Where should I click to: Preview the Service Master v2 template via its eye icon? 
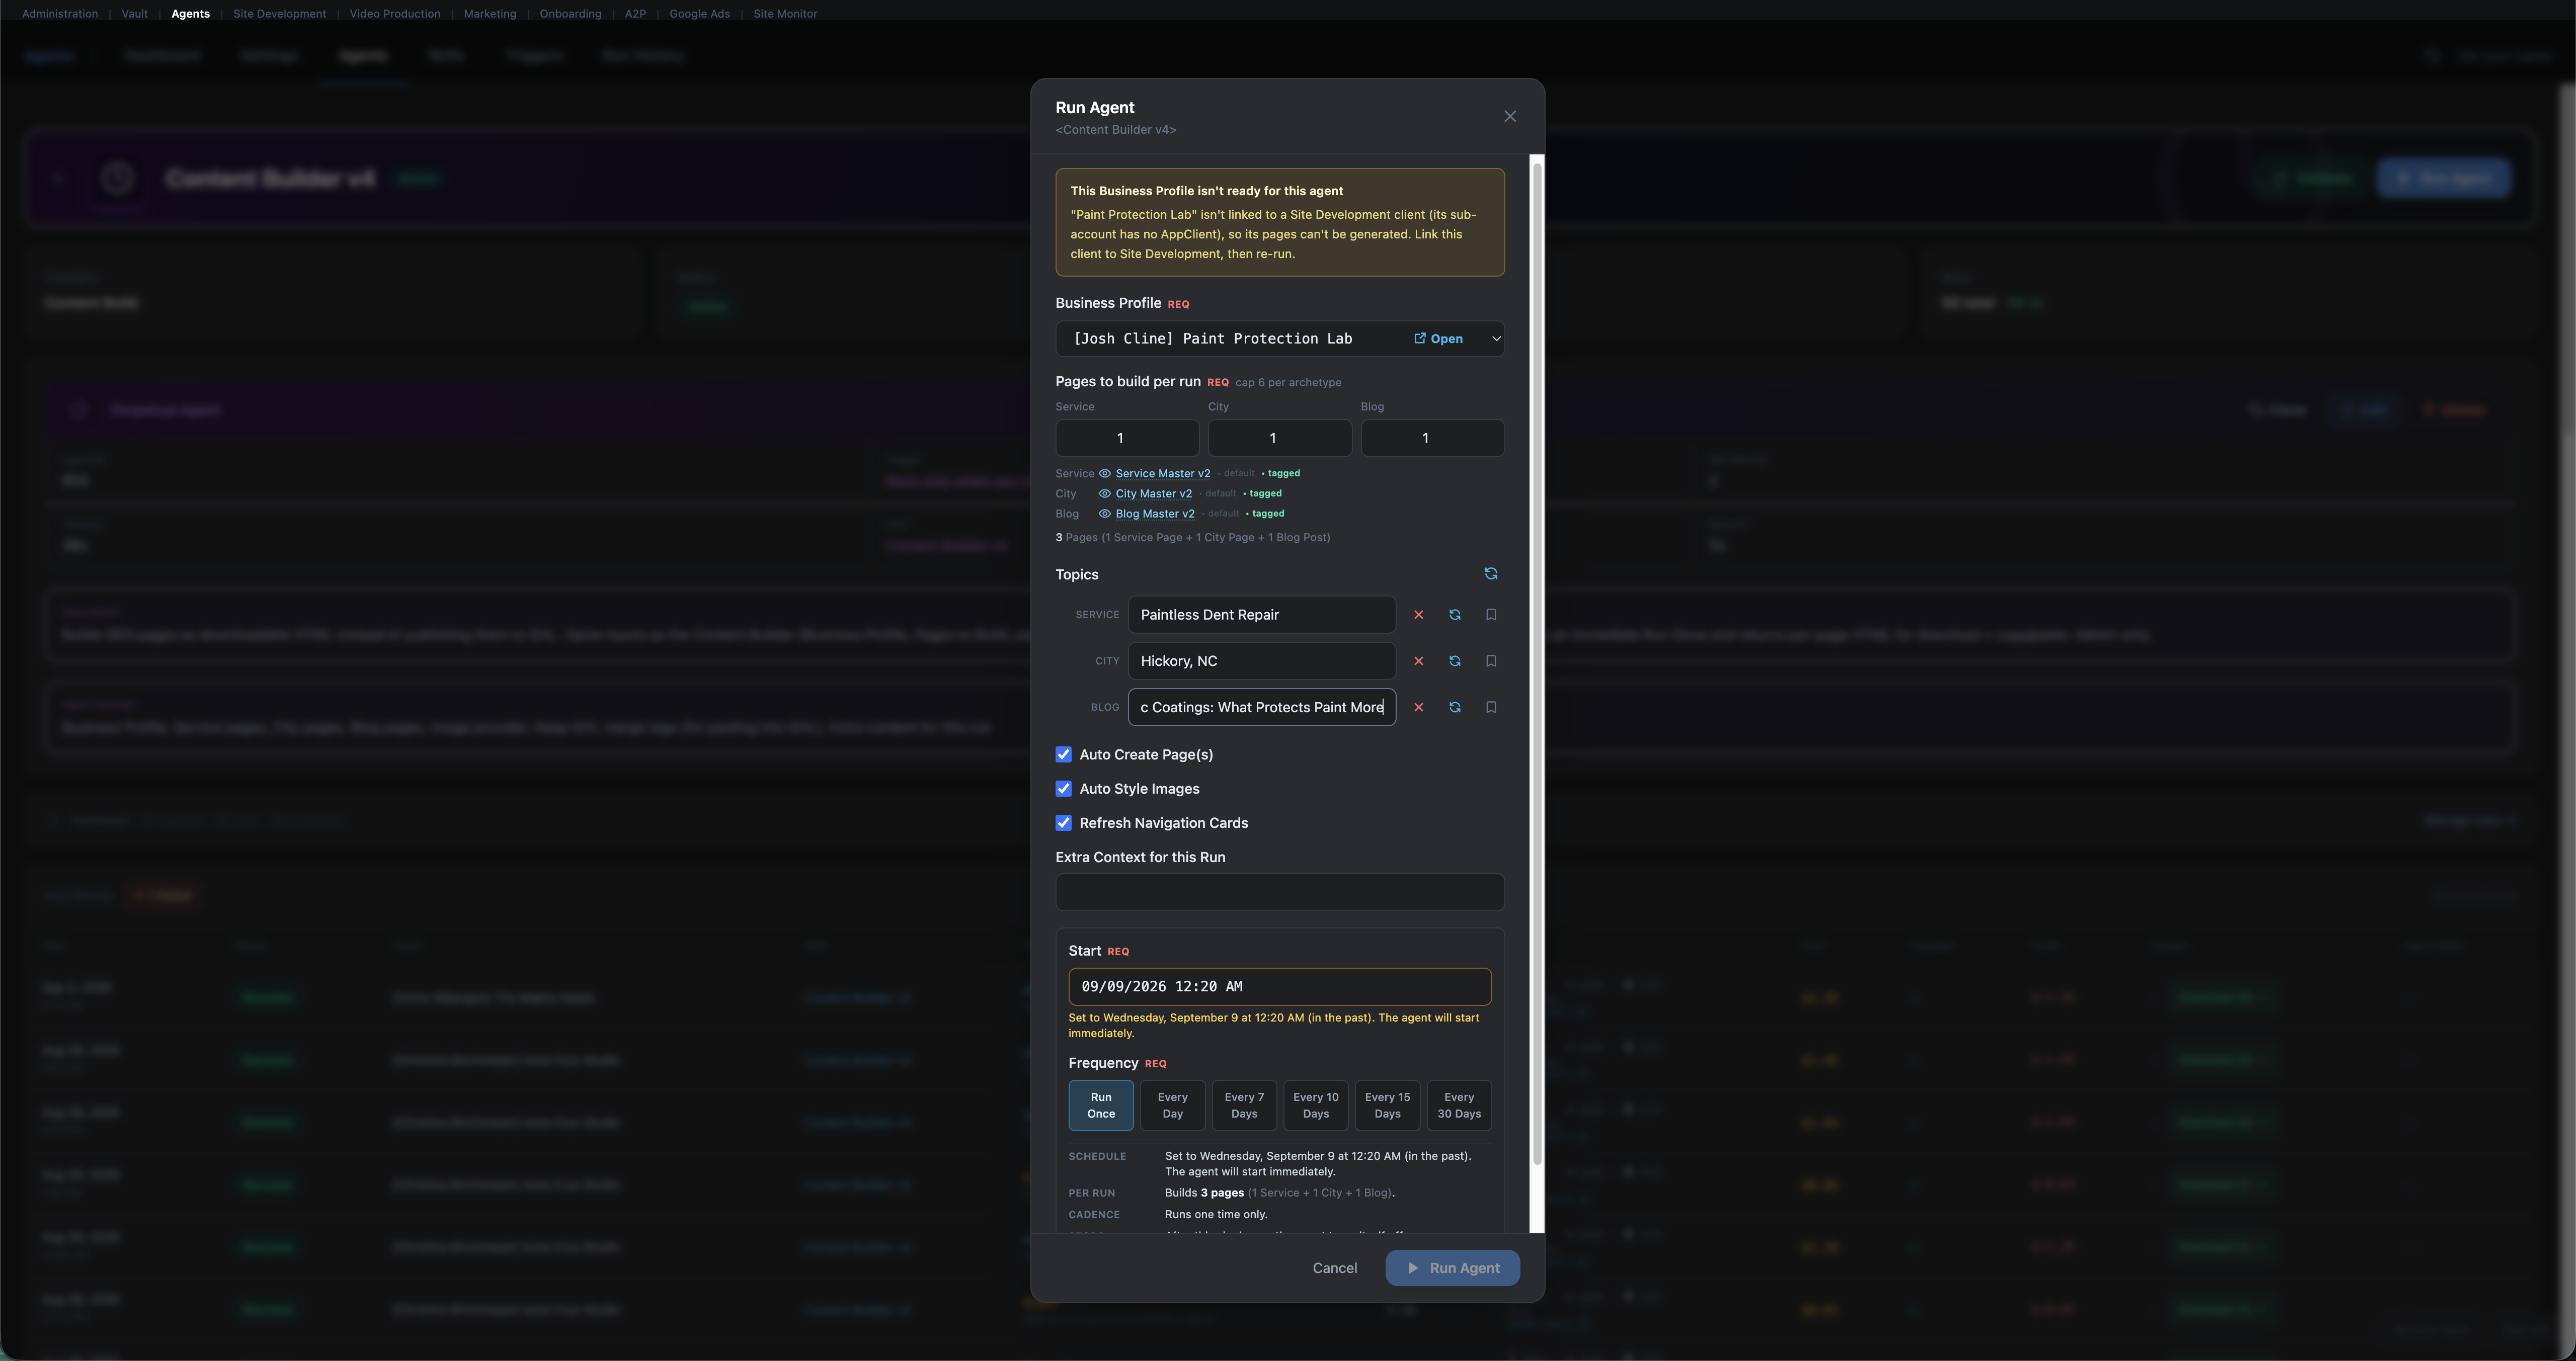1105,474
